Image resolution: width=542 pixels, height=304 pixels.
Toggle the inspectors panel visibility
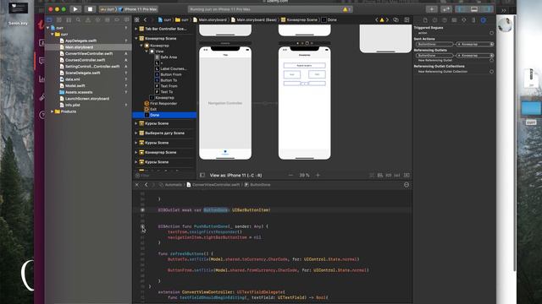pos(488,9)
